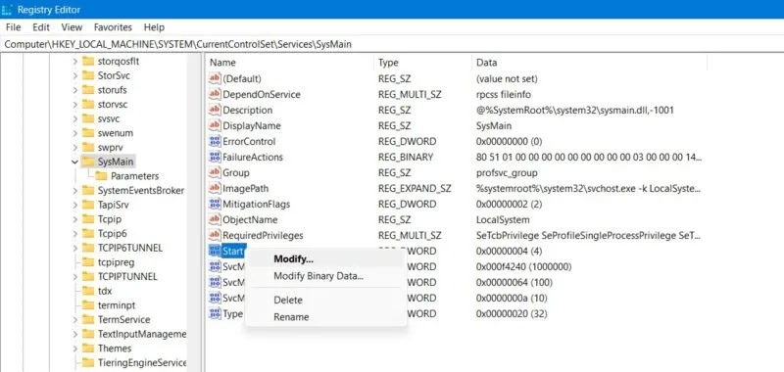The height and width of the screenshot is (372, 784).
Task: Click the (Default) string value icon
Action: [x=215, y=78]
